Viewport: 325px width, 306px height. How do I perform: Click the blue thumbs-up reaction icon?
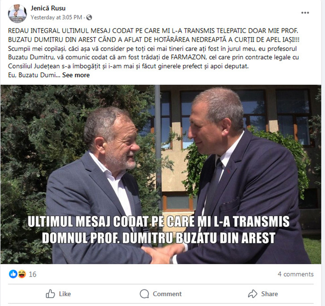[x=13, y=274]
